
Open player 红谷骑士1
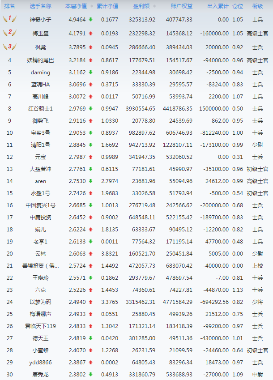point(40,109)
